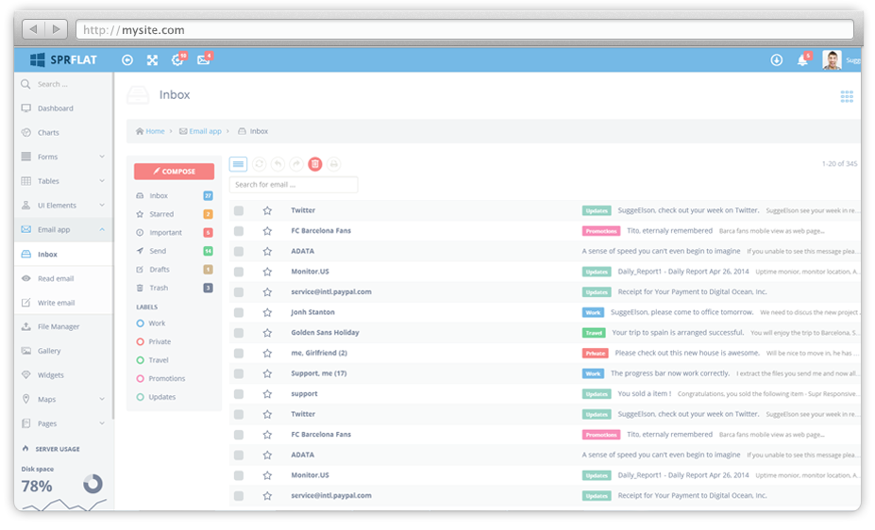Expand the Forms menu in sidebar
The width and height of the screenshot is (875, 530).
(62, 157)
